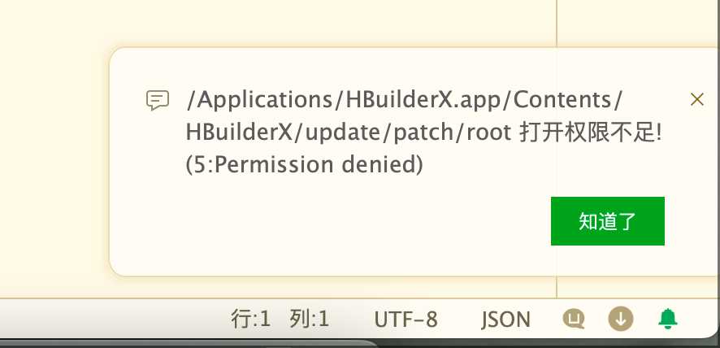
Task: Click the download update arrow icon
Action: [621, 319]
